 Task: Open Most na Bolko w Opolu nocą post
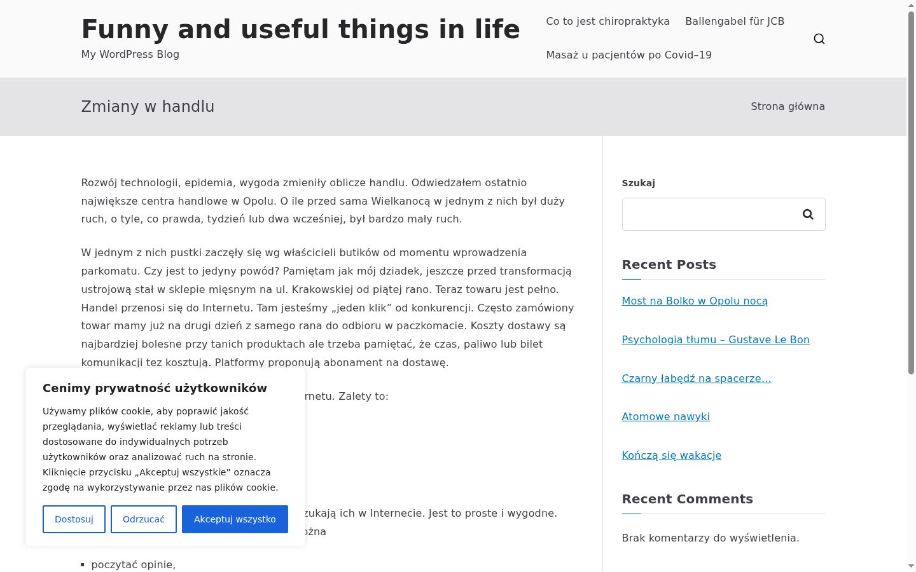point(695,301)
